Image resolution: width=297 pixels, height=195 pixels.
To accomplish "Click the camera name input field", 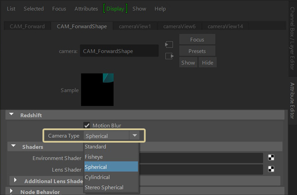I will [120, 51].
